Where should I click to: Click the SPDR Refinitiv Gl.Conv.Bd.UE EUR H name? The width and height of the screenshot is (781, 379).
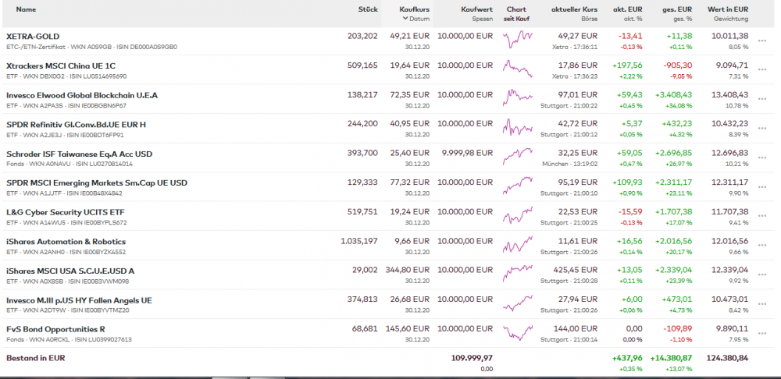pyautogui.click(x=76, y=124)
